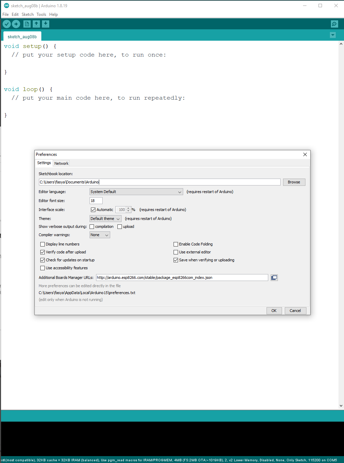Click the 'void loop()' code line
This screenshot has height=463, width=344.
point(28,89)
